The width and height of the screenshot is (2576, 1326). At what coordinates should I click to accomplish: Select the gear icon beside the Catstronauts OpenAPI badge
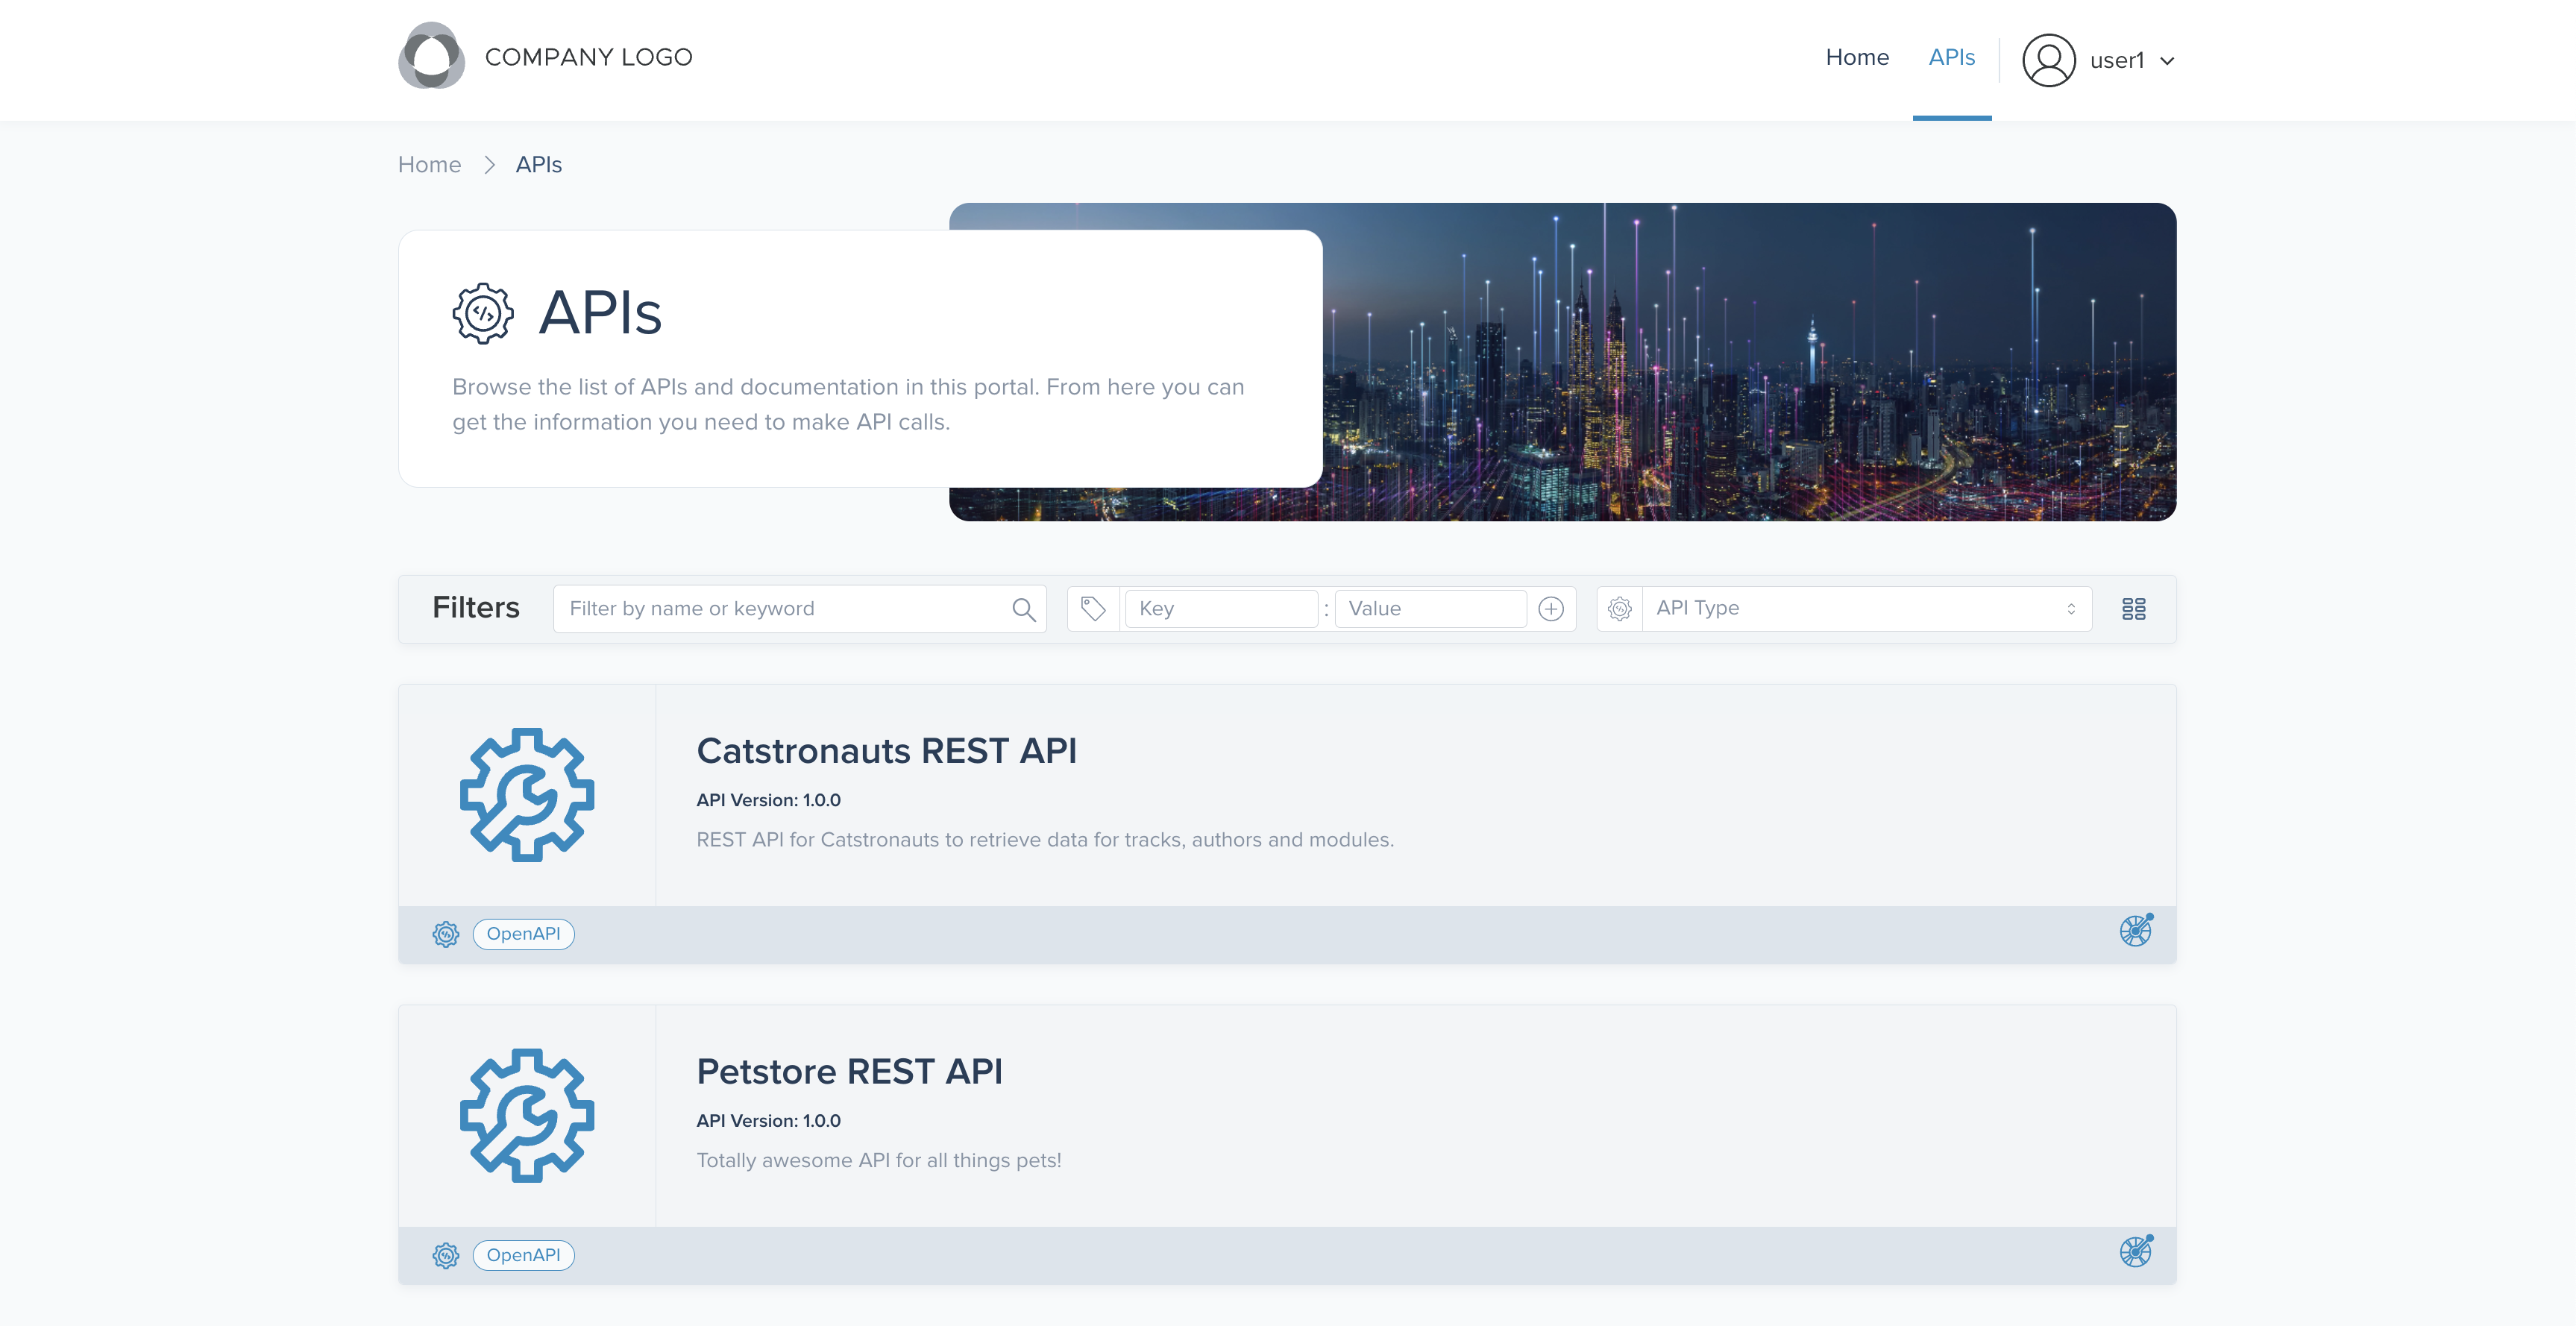(x=446, y=933)
